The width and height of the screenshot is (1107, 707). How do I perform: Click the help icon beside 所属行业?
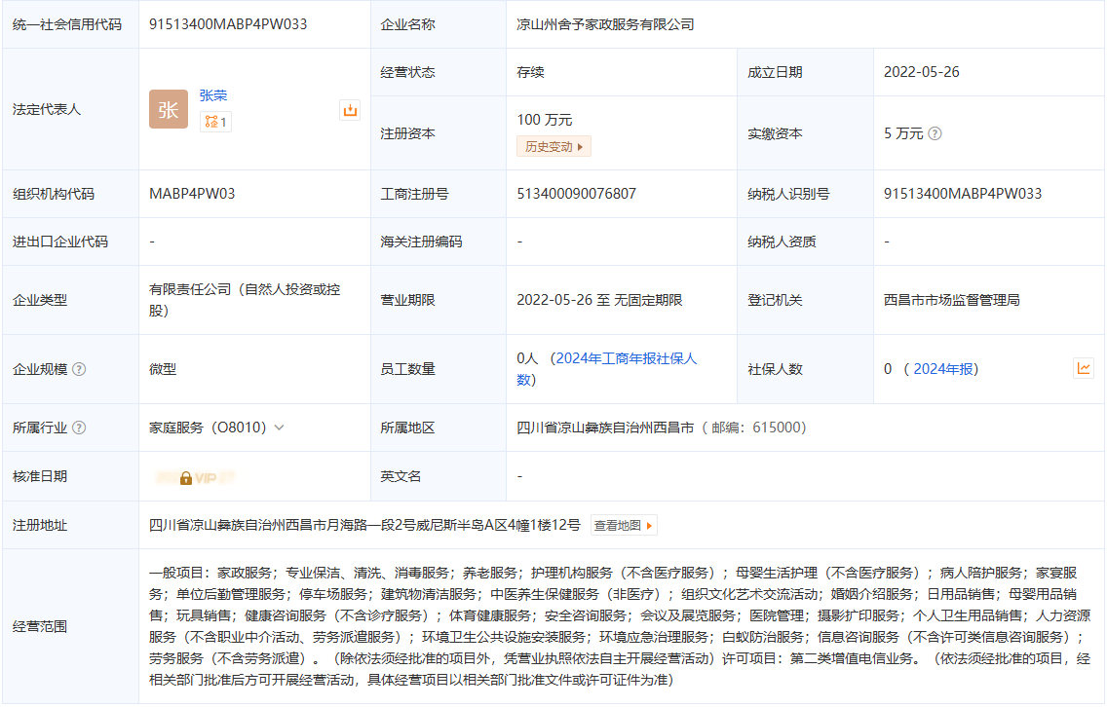pyautogui.click(x=79, y=428)
